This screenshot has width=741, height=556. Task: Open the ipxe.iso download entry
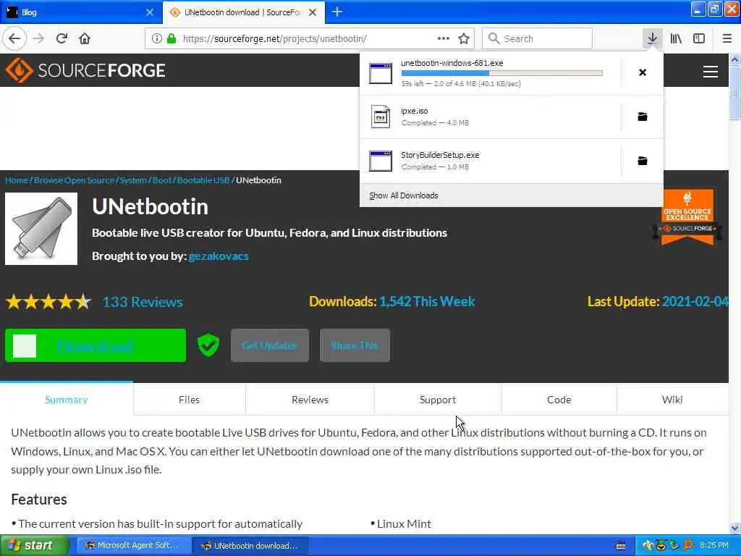[490, 117]
